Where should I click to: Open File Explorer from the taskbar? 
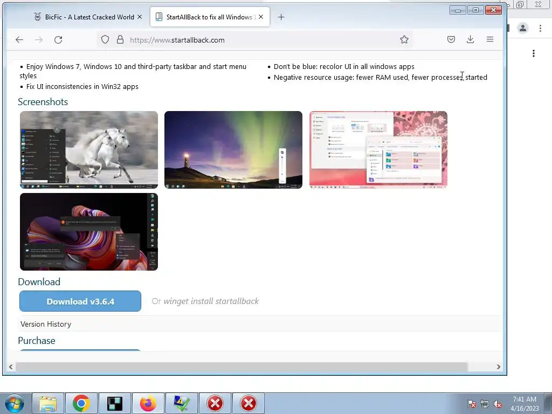tap(48, 403)
